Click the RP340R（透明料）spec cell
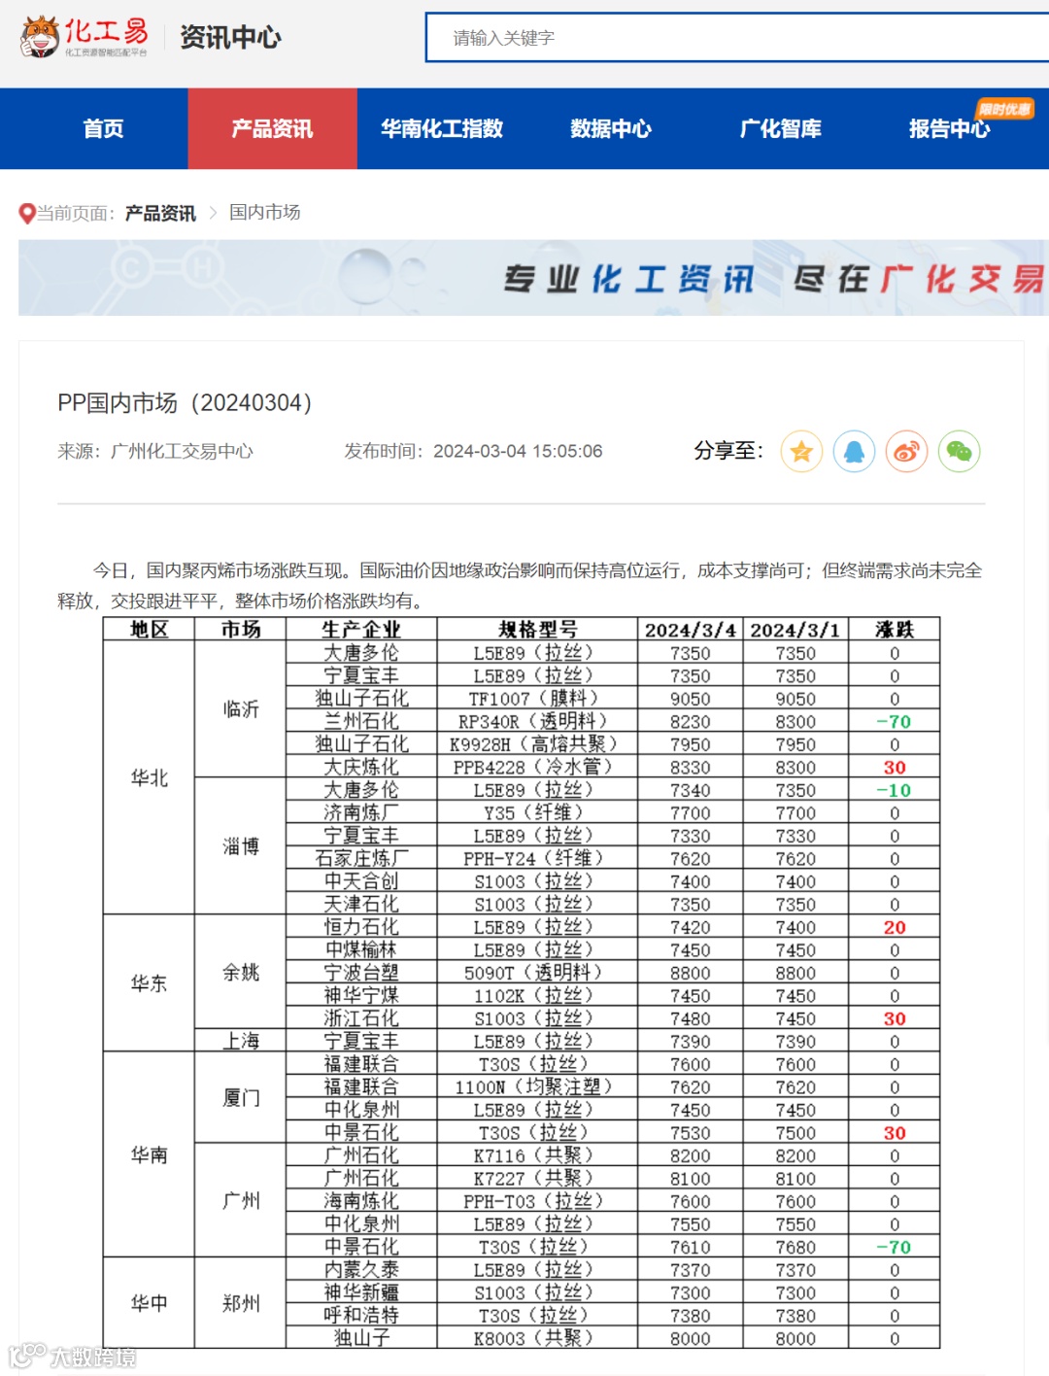The width and height of the screenshot is (1049, 1376). (x=537, y=721)
